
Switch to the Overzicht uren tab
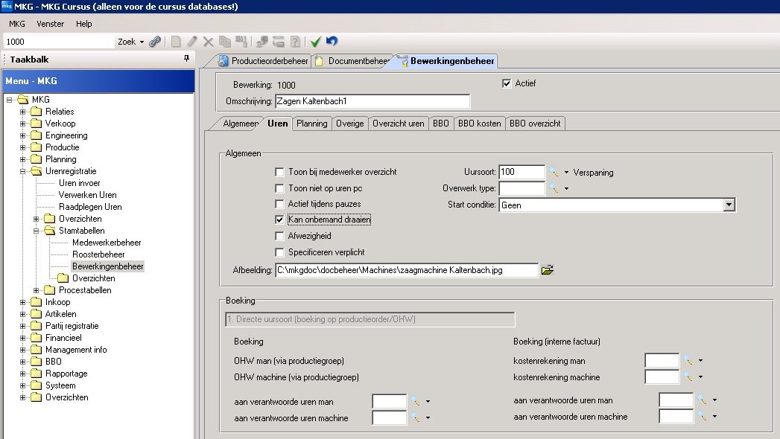coord(399,124)
